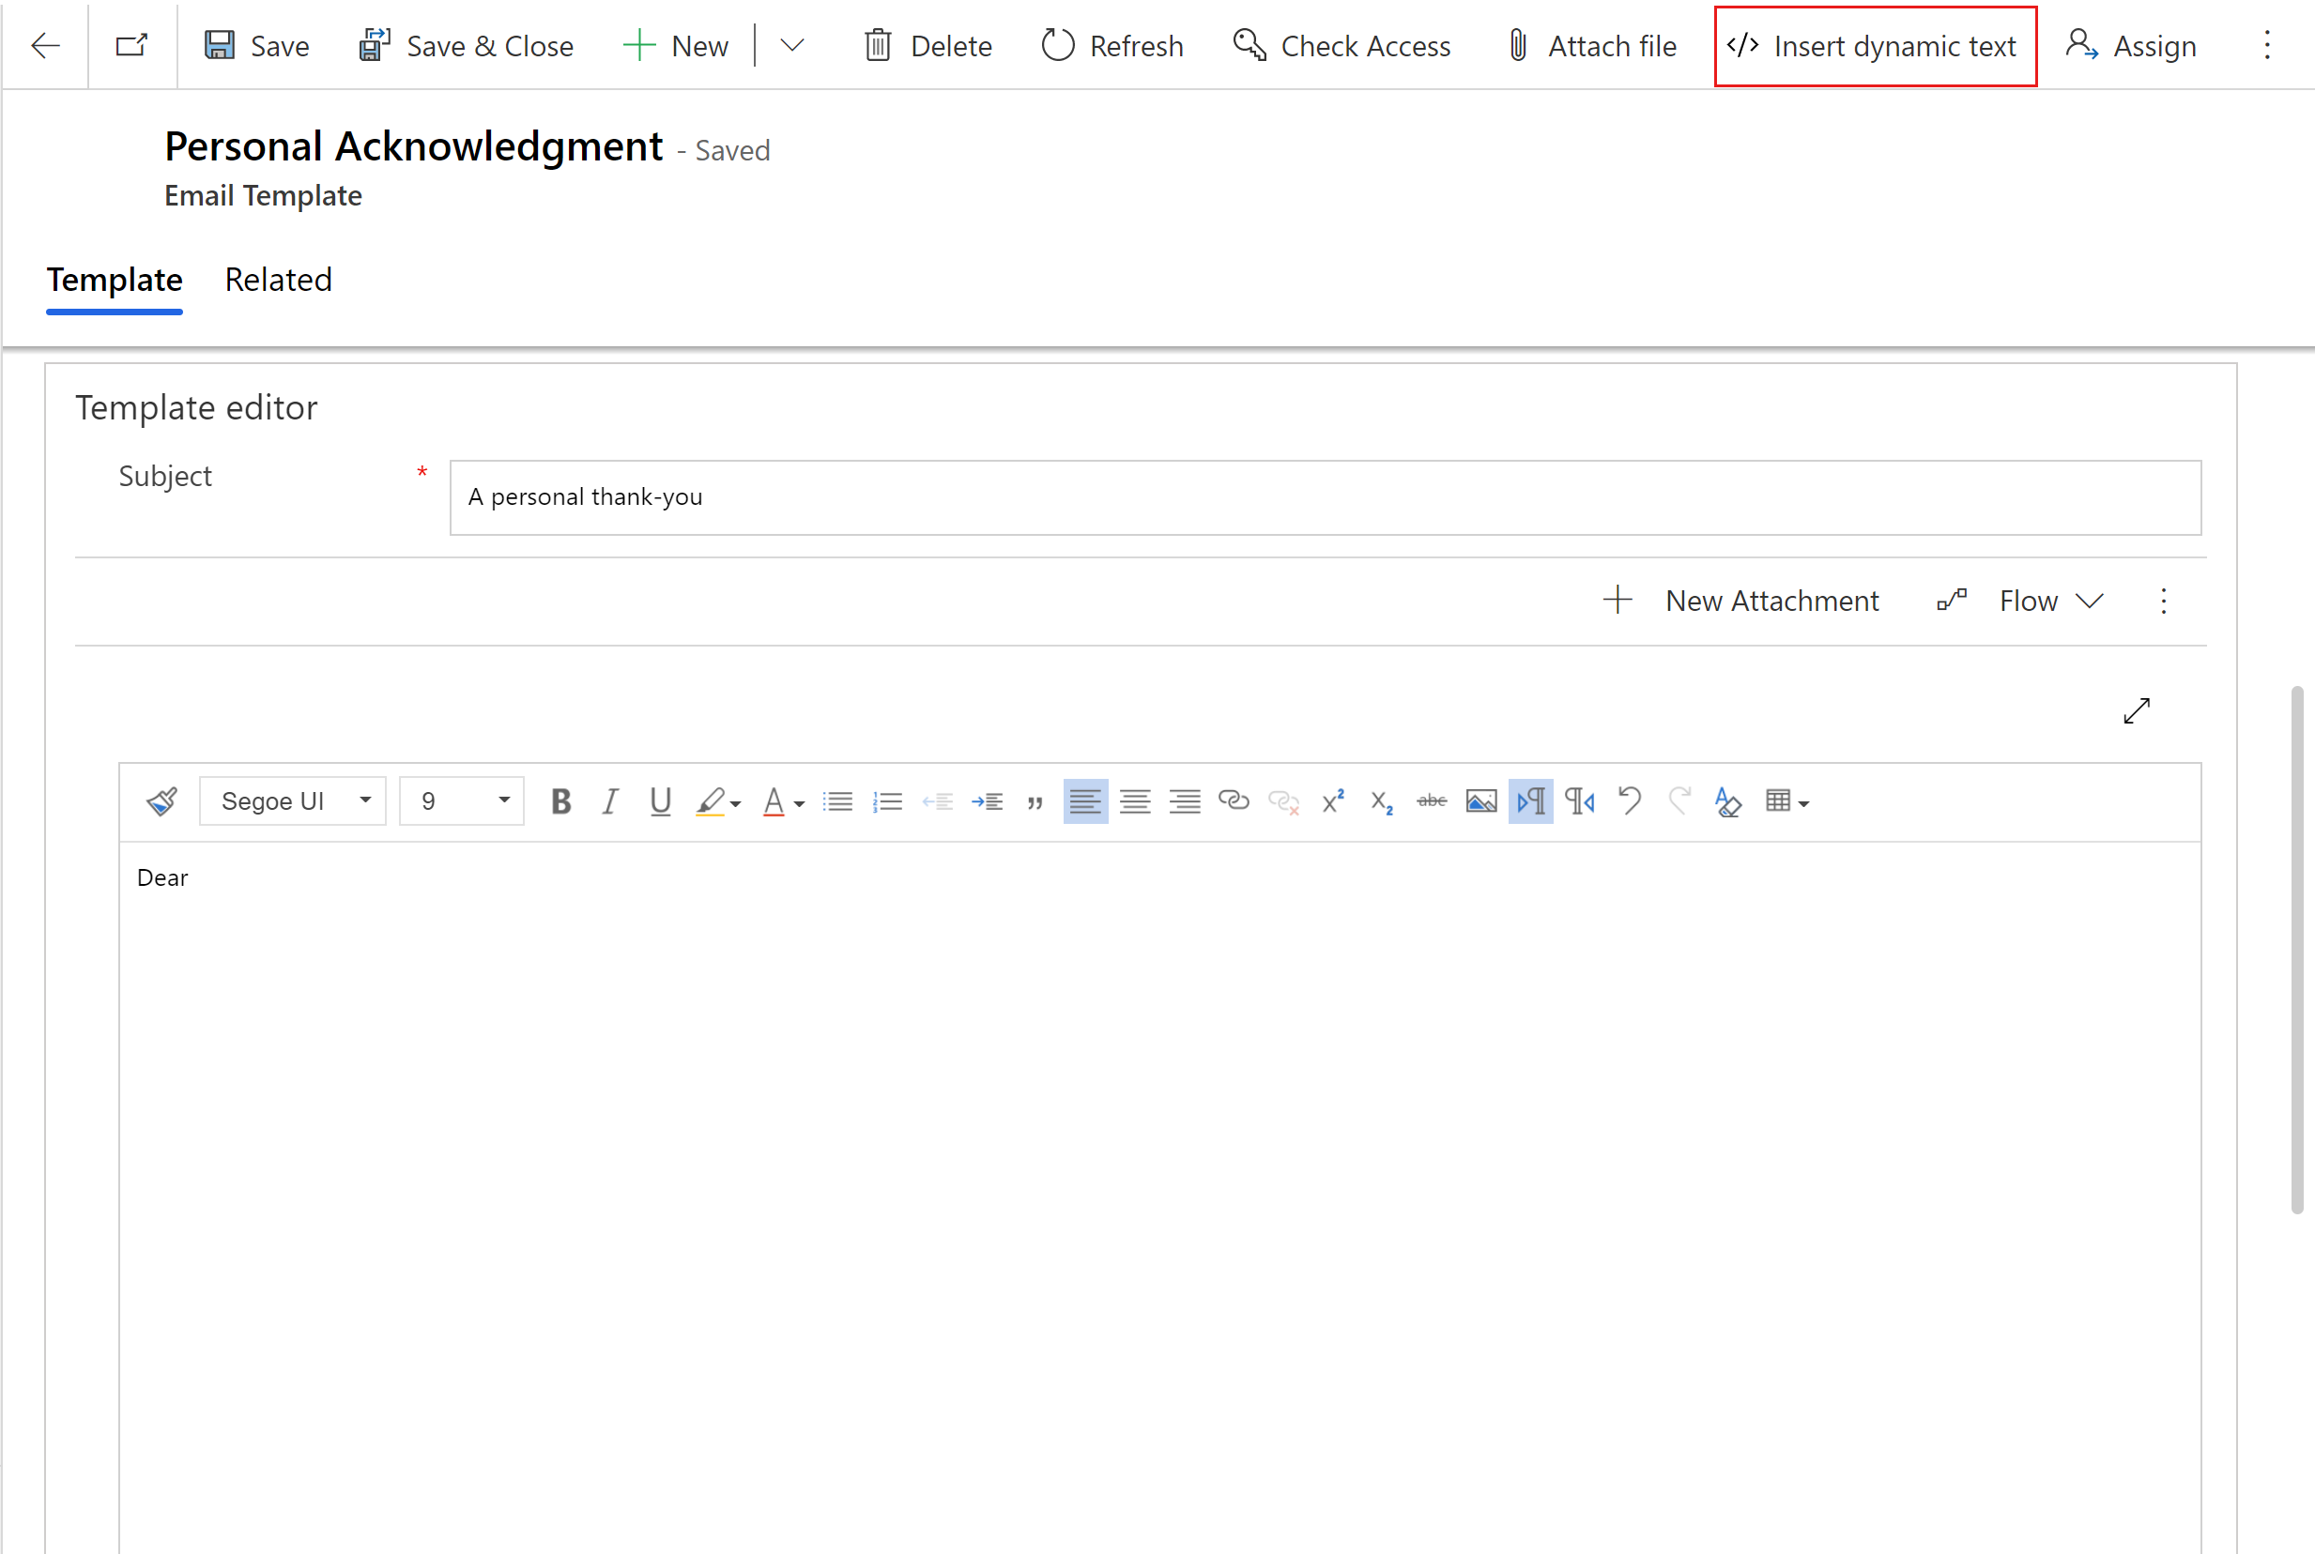Click the Strikethrough text icon

1433,800
